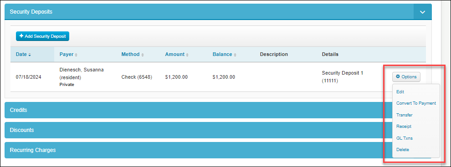Sort table by Method column
This screenshot has height=167, width=451.
132,54
